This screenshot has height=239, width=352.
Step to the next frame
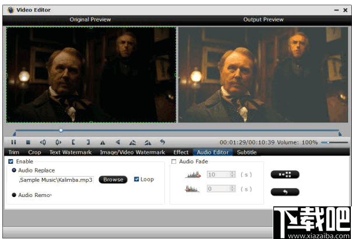58,142
